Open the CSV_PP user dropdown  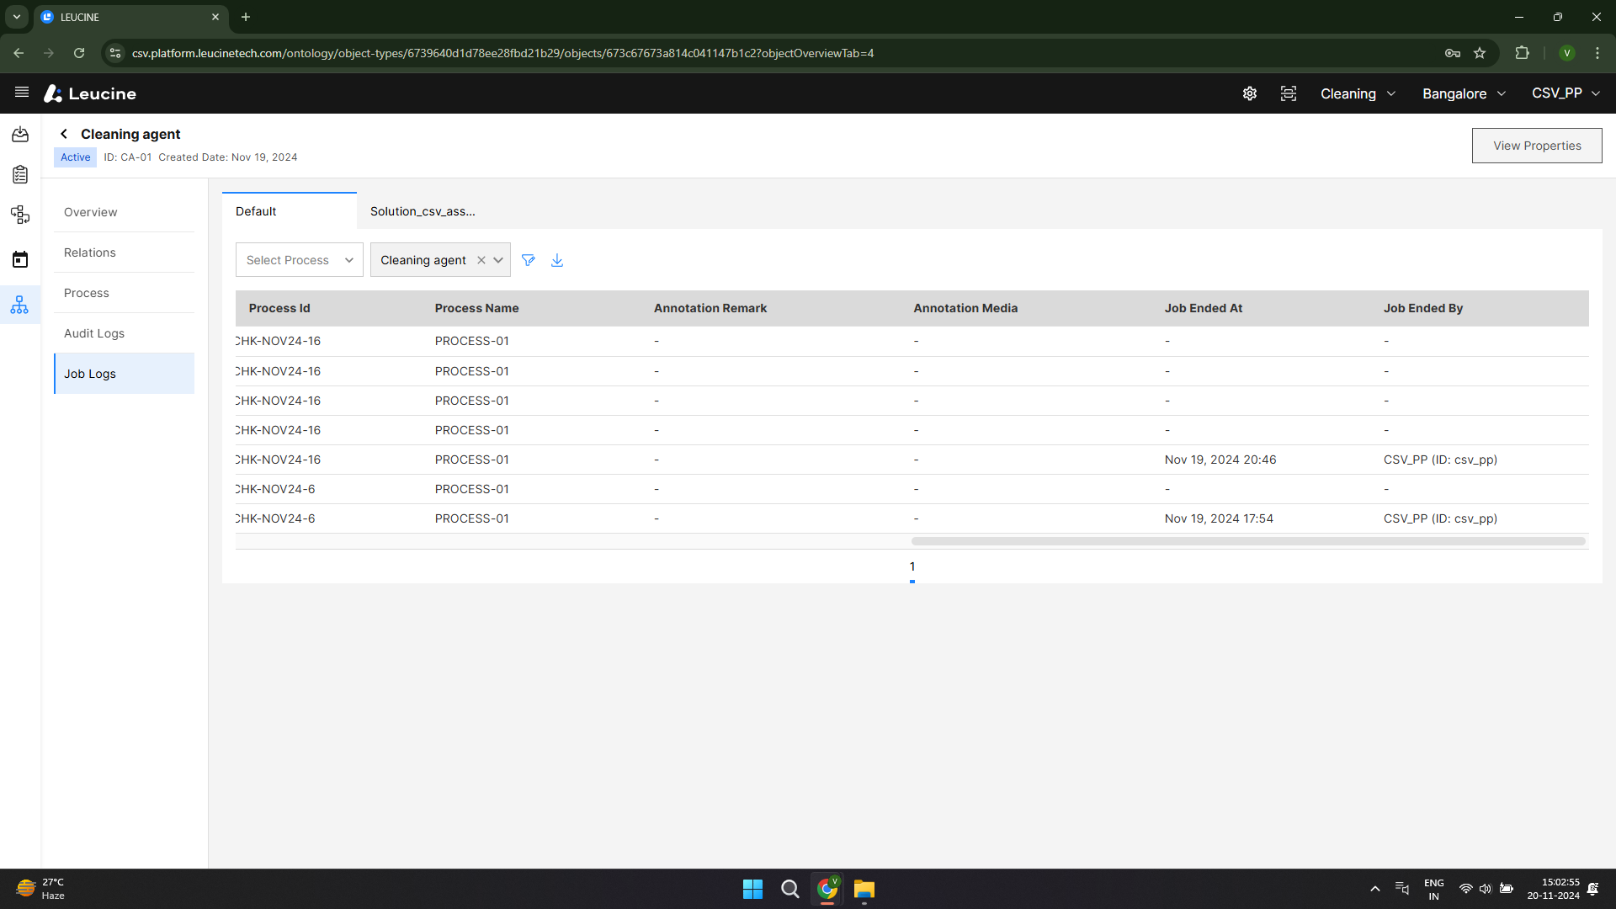click(x=1565, y=93)
